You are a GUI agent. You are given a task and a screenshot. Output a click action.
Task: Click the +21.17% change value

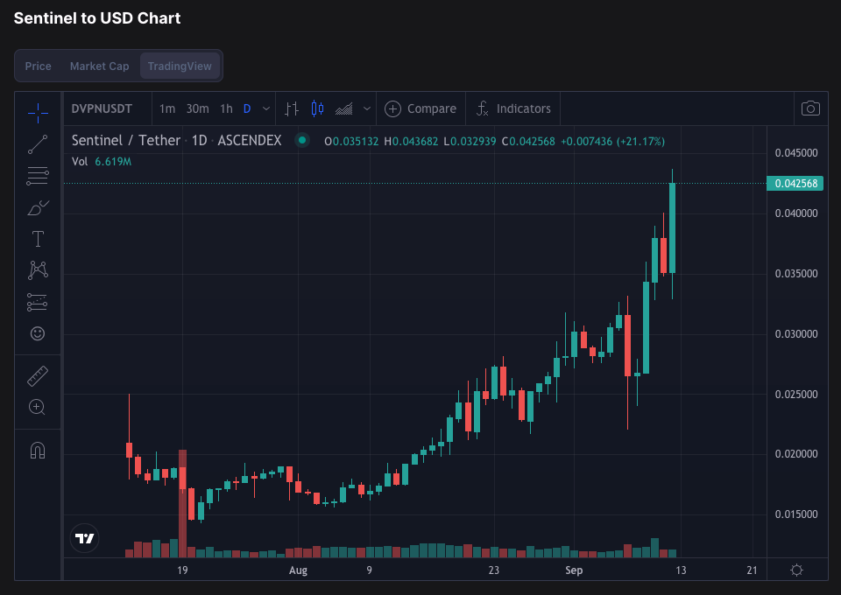(640, 142)
